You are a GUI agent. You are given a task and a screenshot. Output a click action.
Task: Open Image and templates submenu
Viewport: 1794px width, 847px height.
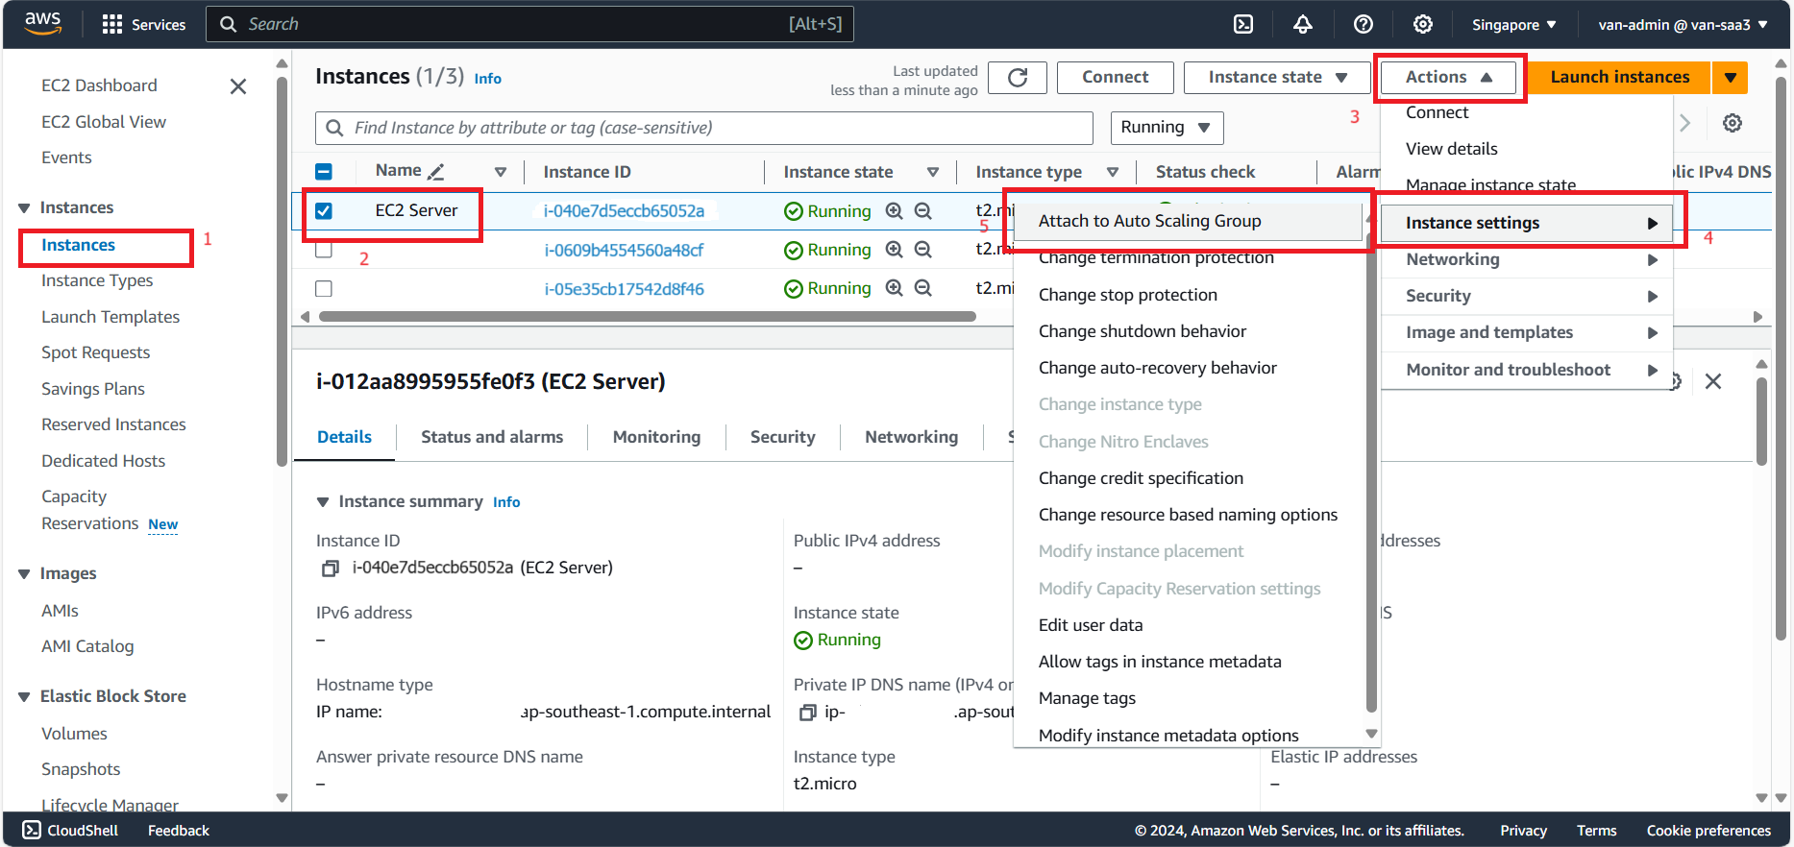(x=1527, y=332)
